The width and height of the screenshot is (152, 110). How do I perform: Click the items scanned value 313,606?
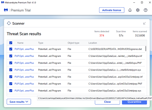tap(140, 36)
